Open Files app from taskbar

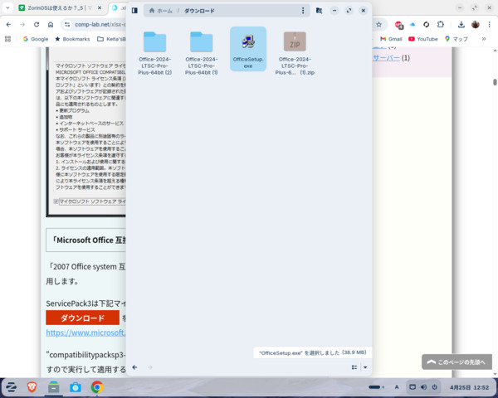[53, 387]
